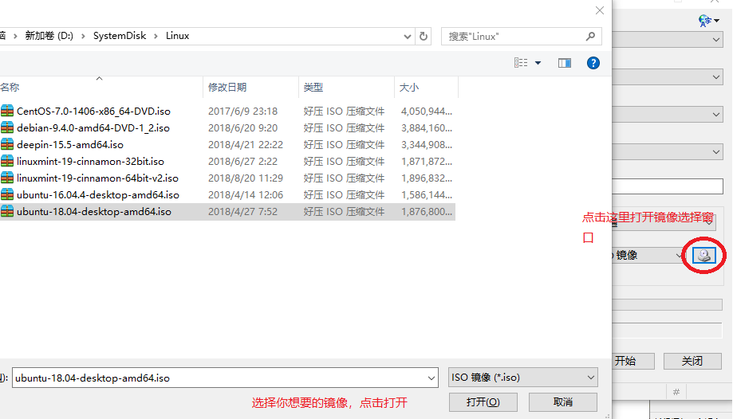
Task: Navigate to 新加卷 (D:) in breadcrumb
Action: [x=49, y=36]
